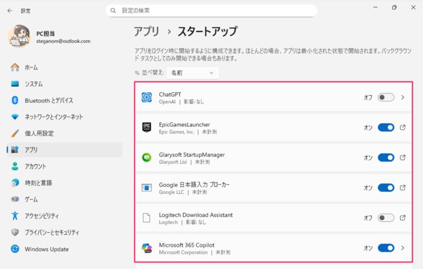Toggle off Google 日本語入力 ブローカー switch
This screenshot has width=423, height=269.
(x=385, y=188)
